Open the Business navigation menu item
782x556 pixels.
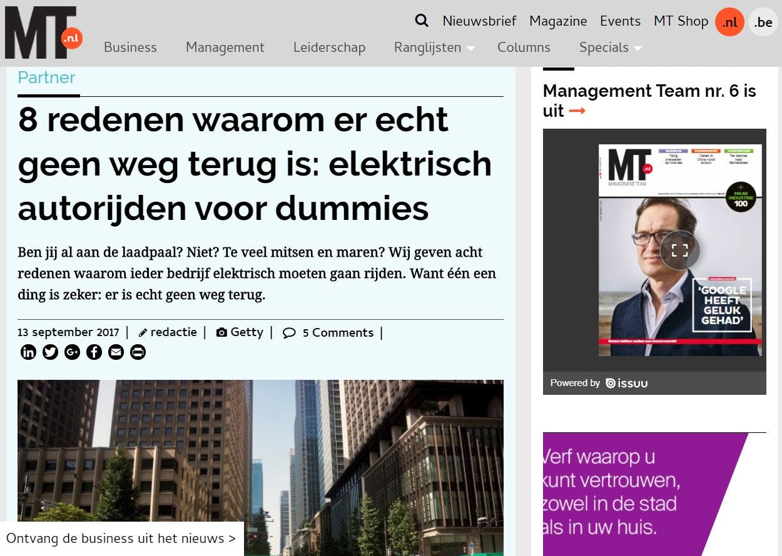click(x=130, y=47)
